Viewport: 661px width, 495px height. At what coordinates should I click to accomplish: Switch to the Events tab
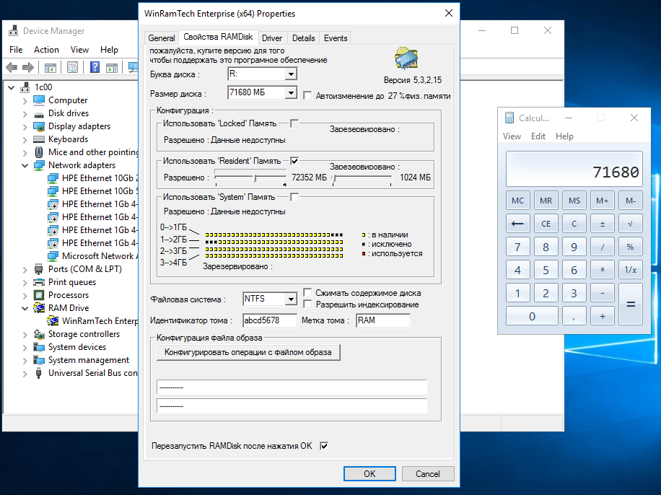(x=336, y=38)
